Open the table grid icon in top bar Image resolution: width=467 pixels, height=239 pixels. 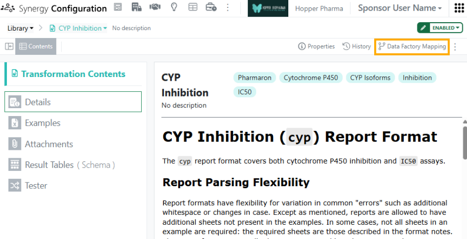[193, 7]
